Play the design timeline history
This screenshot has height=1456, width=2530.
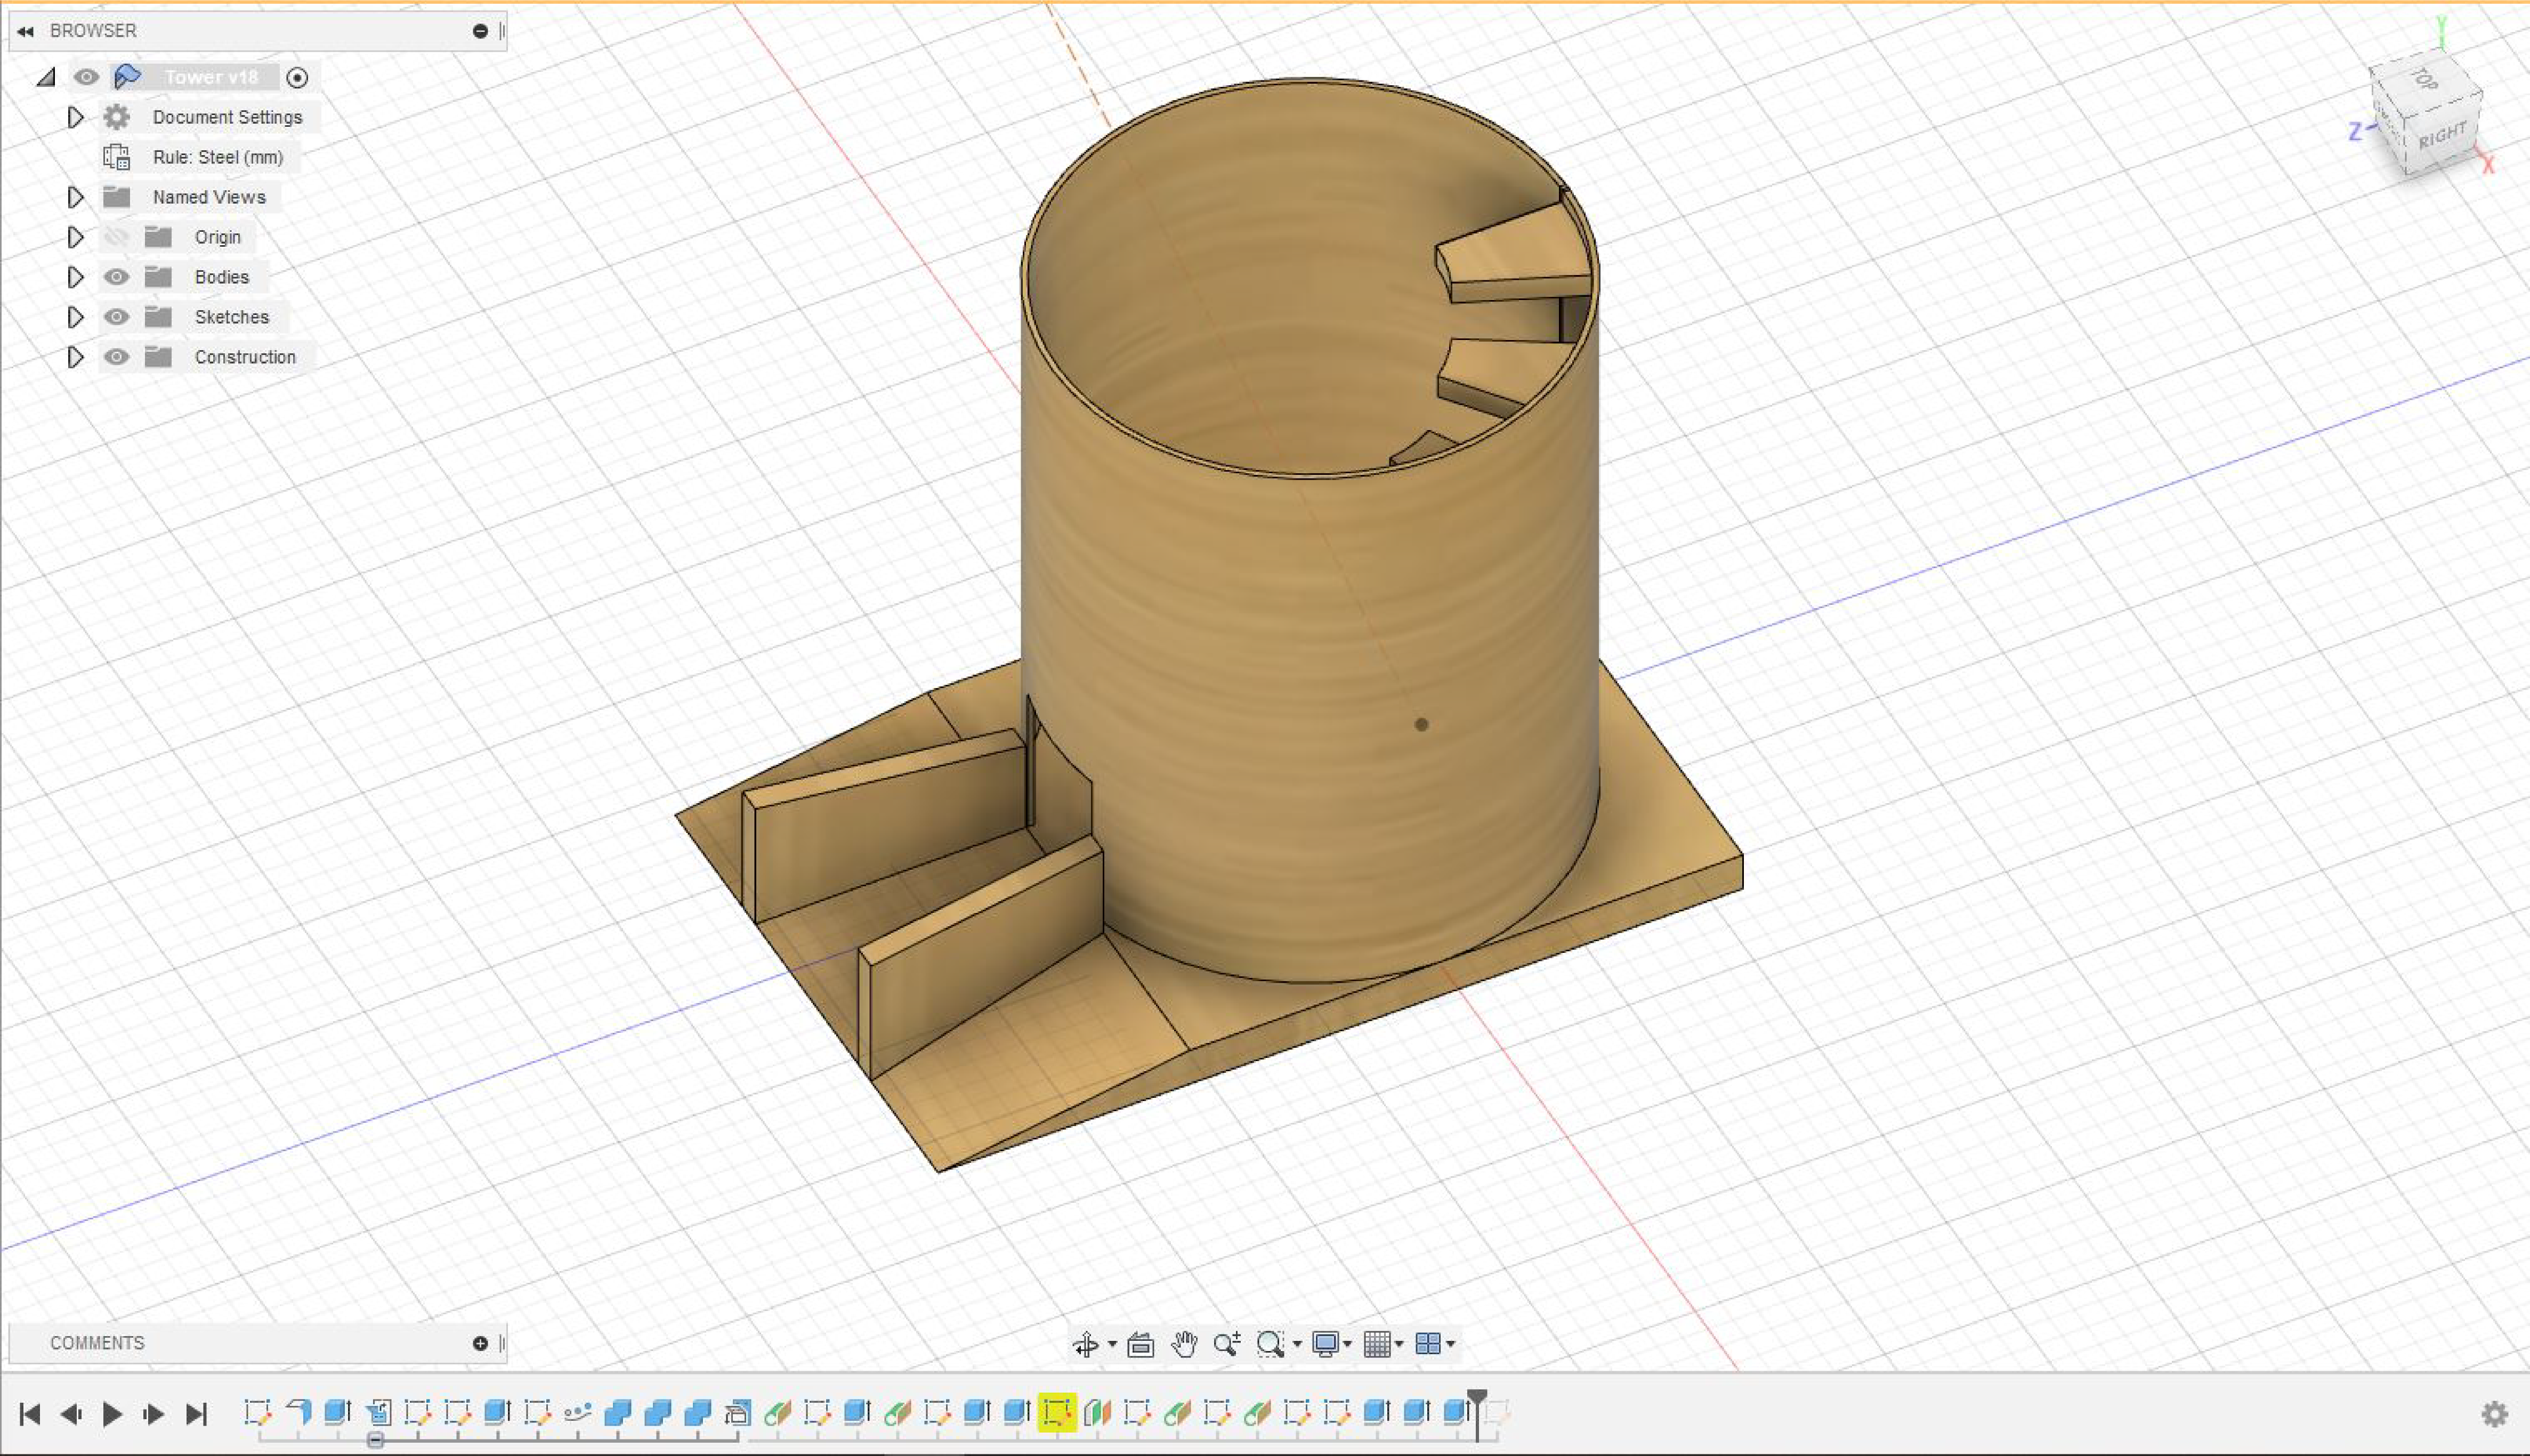click(x=112, y=1414)
